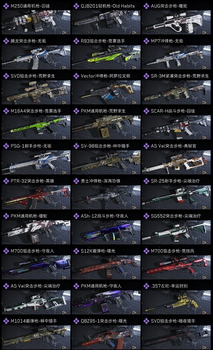Click the rarity icon next to S12K霰弹枪-曙光
This screenshot has width=213, height=350.
click(x=76, y=251)
